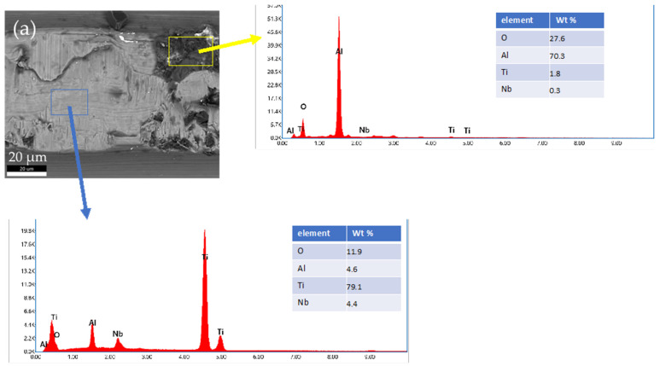The width and height of the screenshot is (660, 366).
Task: Click the tall Al peak in top spectrum
Action: [x=339, y=77]
